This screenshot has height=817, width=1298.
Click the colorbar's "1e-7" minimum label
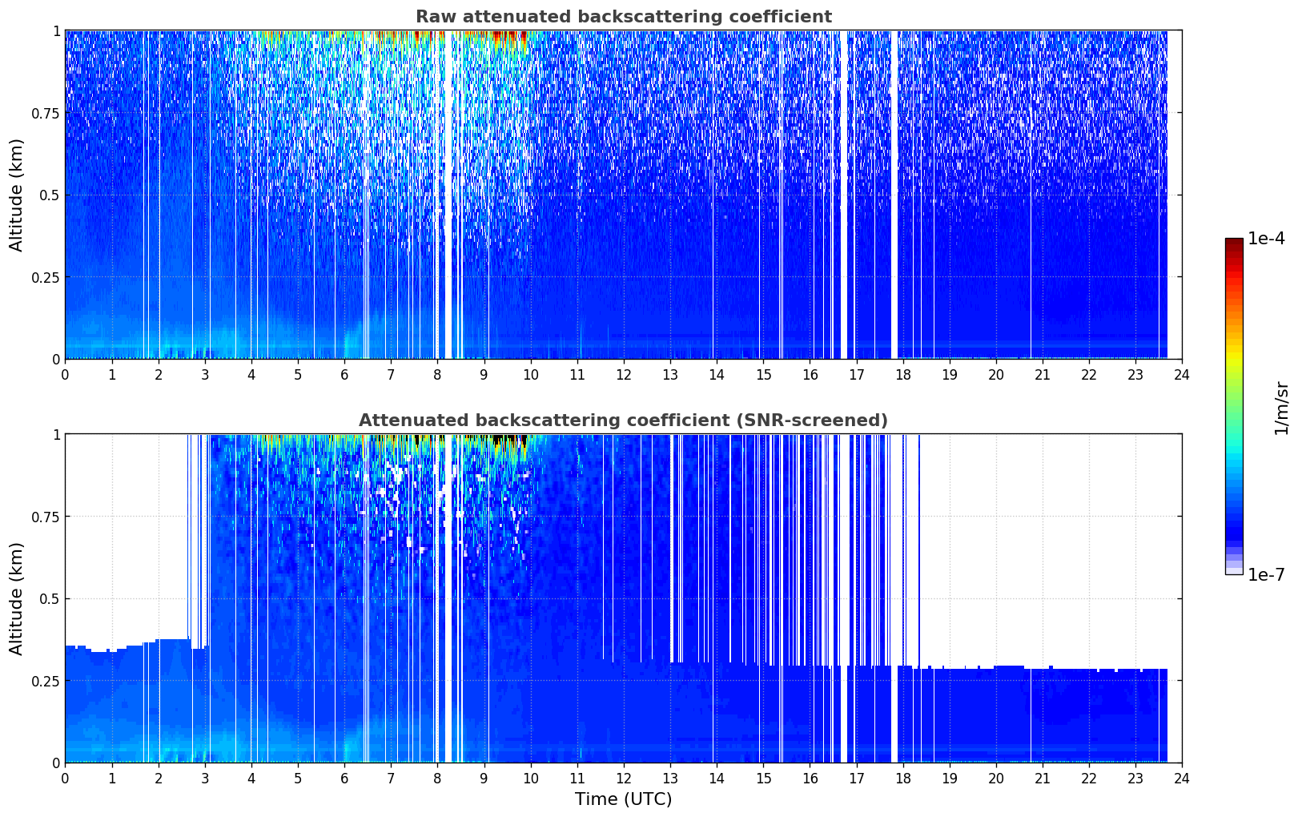(1266, 575)
